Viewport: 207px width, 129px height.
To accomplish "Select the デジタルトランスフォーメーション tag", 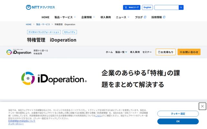I will pyautogui.click(x=44, y=32).
